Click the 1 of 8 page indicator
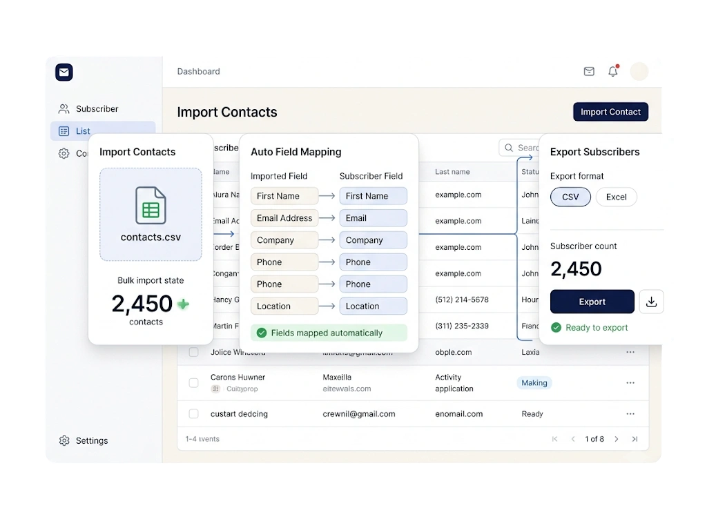 [x=594, y=439]
